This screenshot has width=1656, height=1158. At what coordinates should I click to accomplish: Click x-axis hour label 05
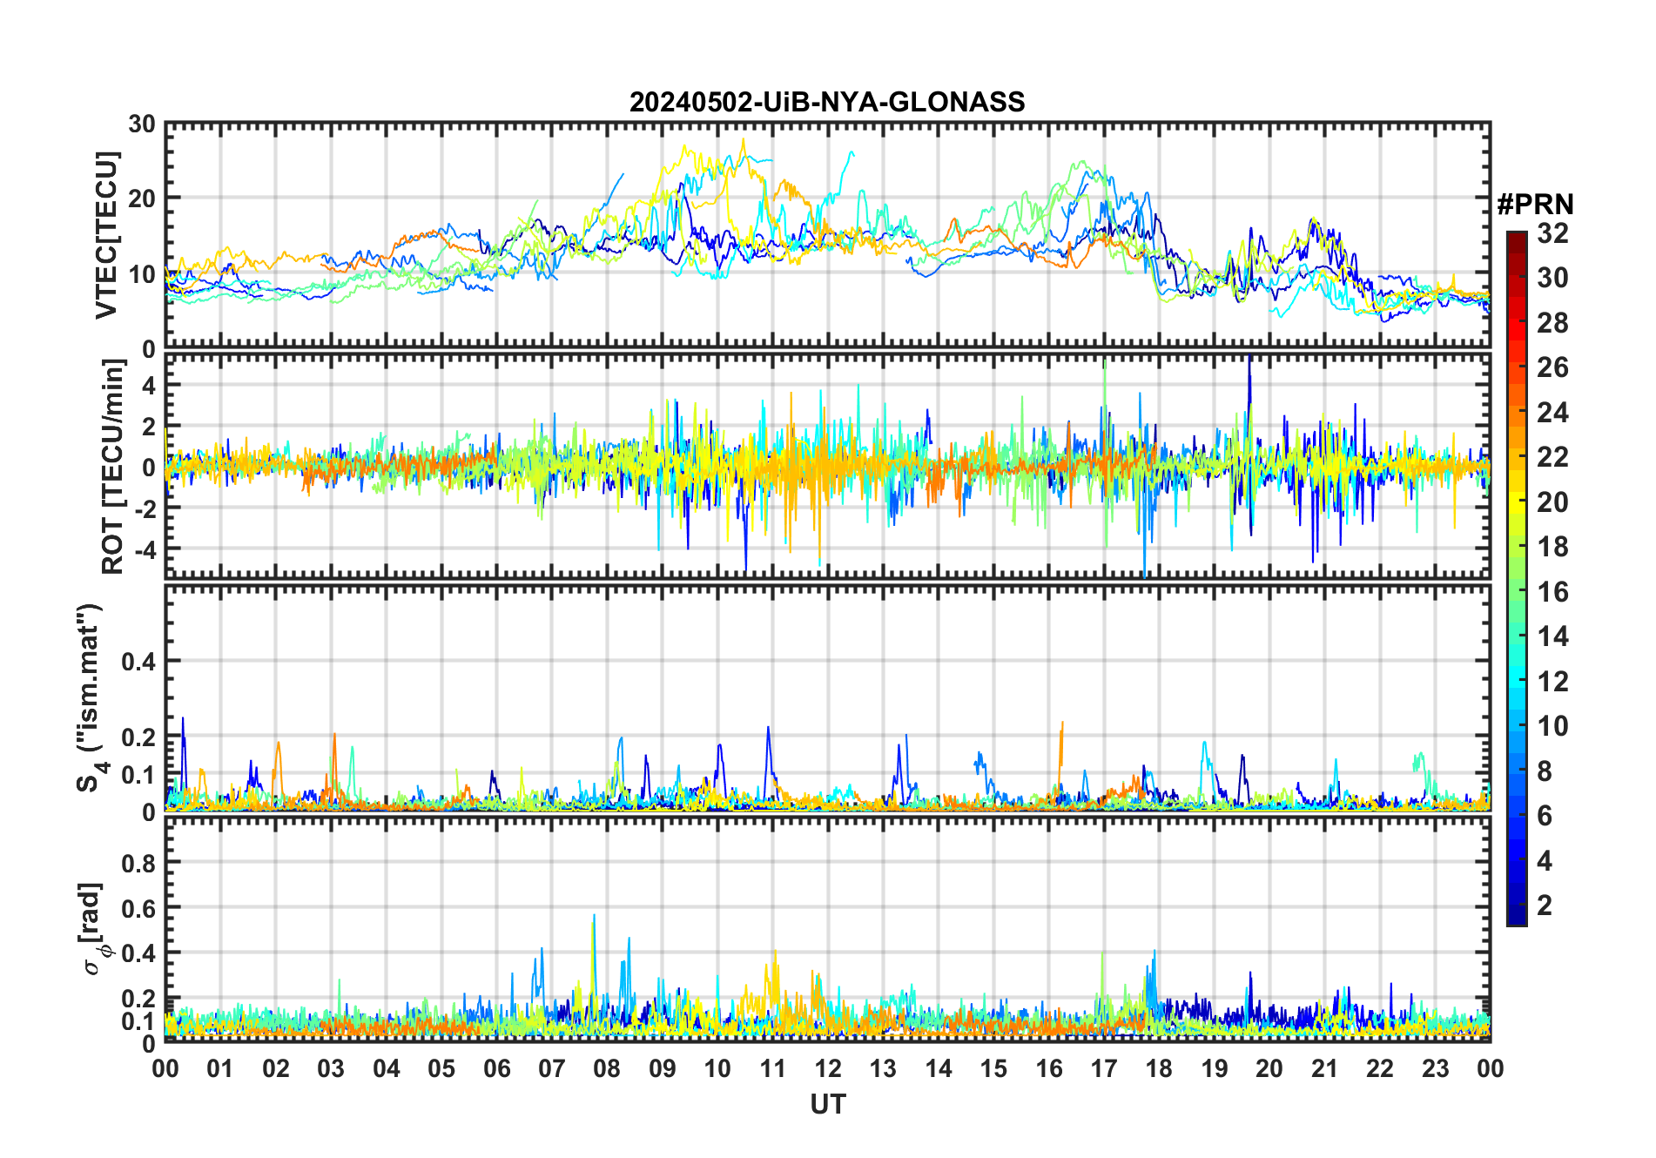point(441,1068)
